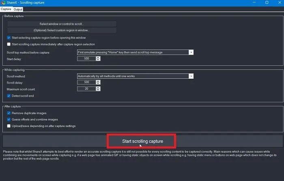Click the Start delay value field

(86, 58)
